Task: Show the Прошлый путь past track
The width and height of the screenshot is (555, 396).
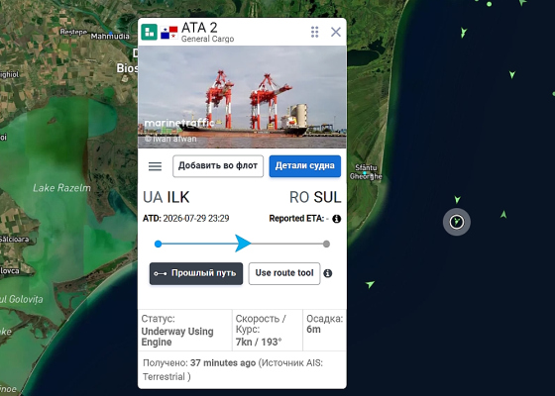Action: click(196, 273)
